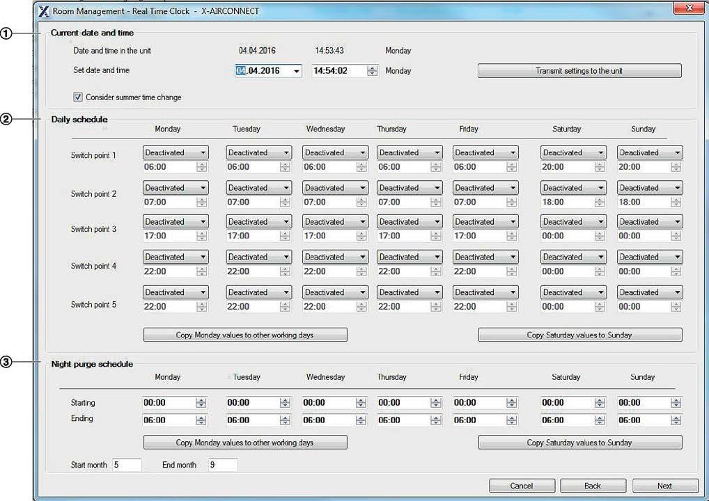Copy Monday values in Night purge schedule
Viewport: 709px width, 501px height.
(245, 443)
